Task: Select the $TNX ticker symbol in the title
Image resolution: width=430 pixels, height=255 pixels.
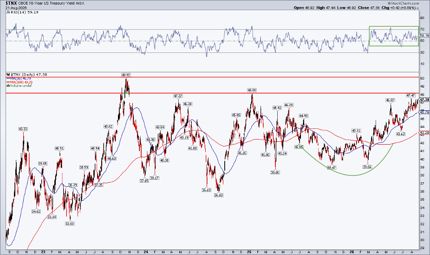Action: [11, 3]
